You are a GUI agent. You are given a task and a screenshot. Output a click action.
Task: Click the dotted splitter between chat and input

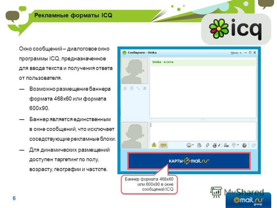(x=203, y=120)
